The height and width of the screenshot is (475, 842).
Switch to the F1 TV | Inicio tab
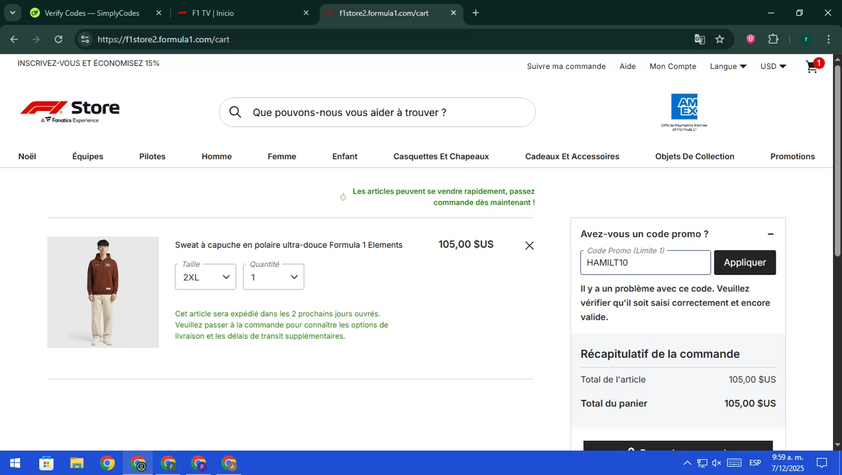click(213, 13)
